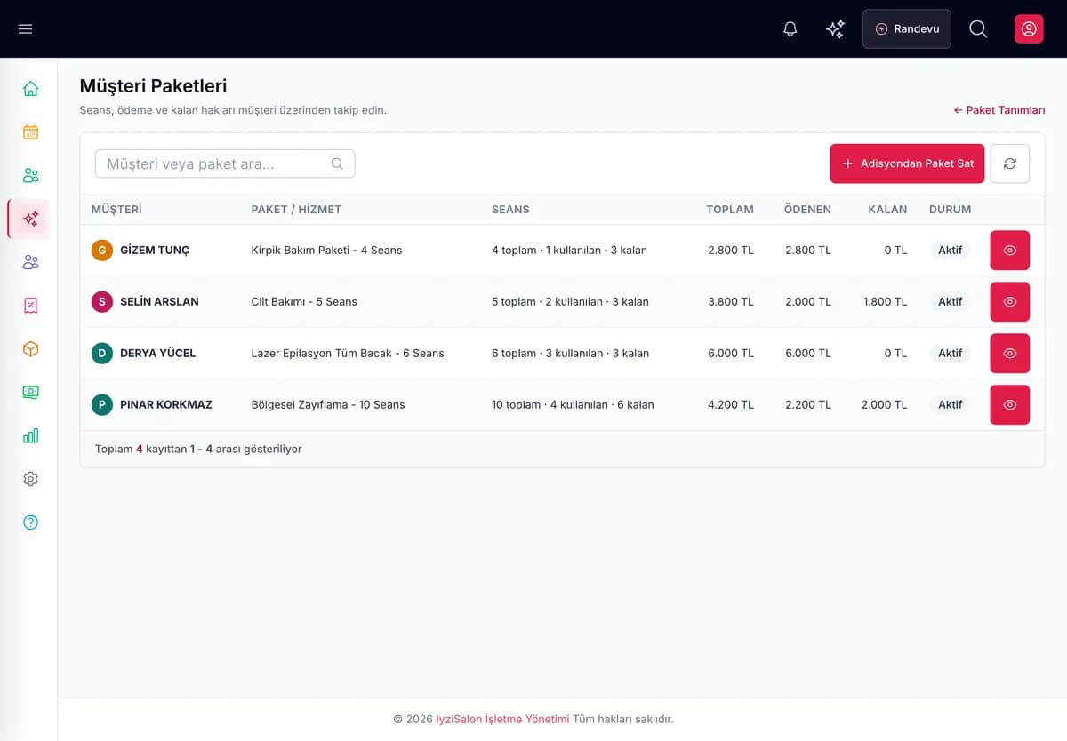
Task: Click the 1.800 TL remaining amount
Action: (x=886, y=302)
